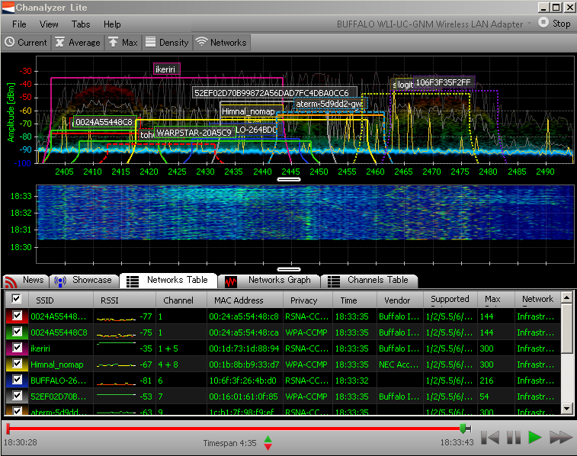Toggle the Current view clock icon
Viewport: 577px width, 456px height.
10,43
